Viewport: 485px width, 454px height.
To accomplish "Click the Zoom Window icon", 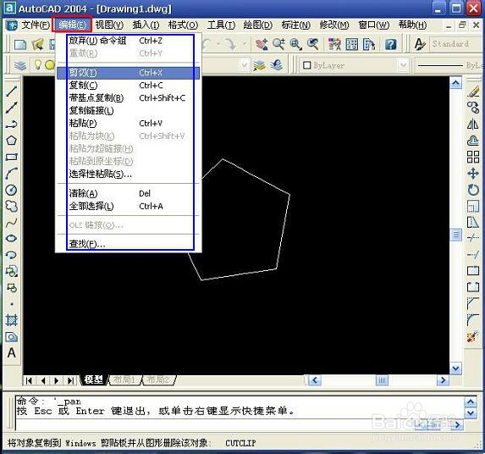I will [296, 45].
